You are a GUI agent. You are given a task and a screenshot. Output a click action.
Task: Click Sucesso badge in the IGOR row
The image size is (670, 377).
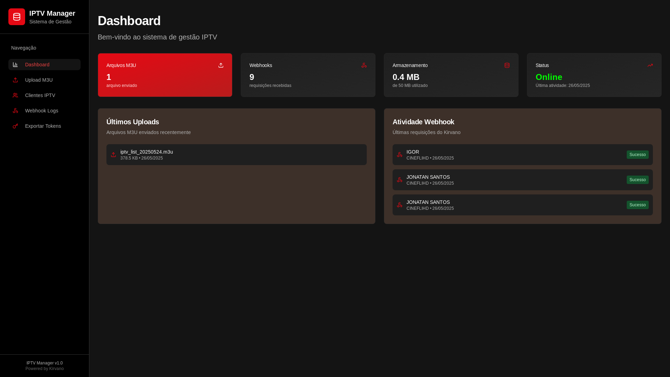tap(638, 155)
